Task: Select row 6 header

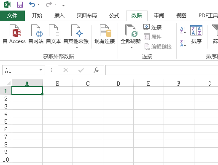Action: [6, 129]
